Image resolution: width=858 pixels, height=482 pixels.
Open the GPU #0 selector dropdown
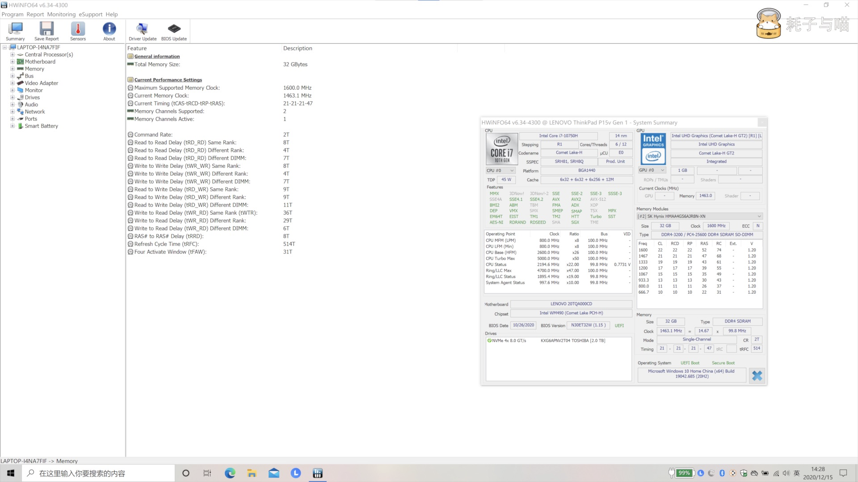click(652, 170)
